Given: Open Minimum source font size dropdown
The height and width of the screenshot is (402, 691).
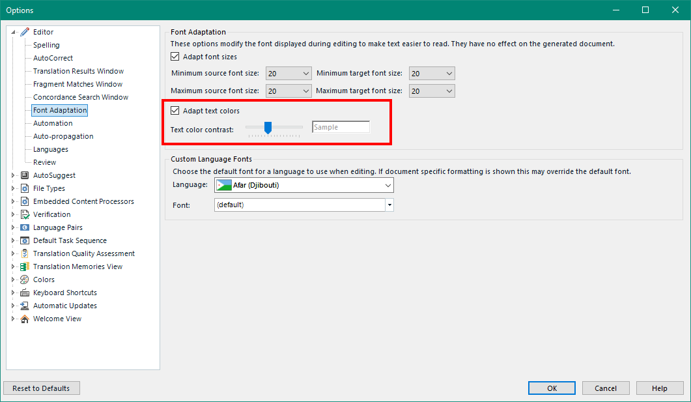Looking at the screenshot, I should [289, 74].
